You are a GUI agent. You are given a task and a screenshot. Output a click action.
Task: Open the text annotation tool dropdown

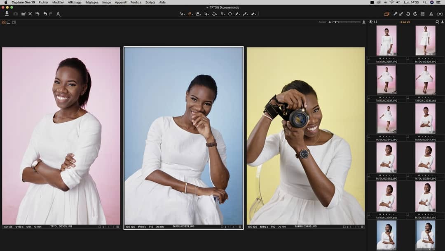tap(58, 14)
